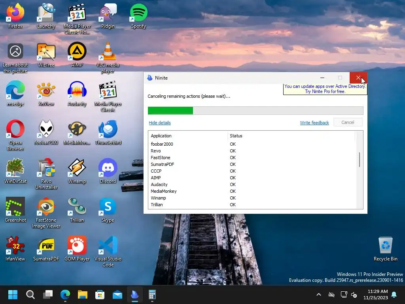This screenshot has width=405, height=304.
Task: Select the AIMP row in details list
Action: (252, 178)
